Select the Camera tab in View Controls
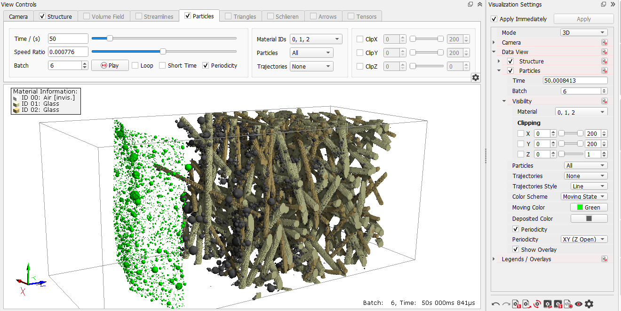 [18, 16]
